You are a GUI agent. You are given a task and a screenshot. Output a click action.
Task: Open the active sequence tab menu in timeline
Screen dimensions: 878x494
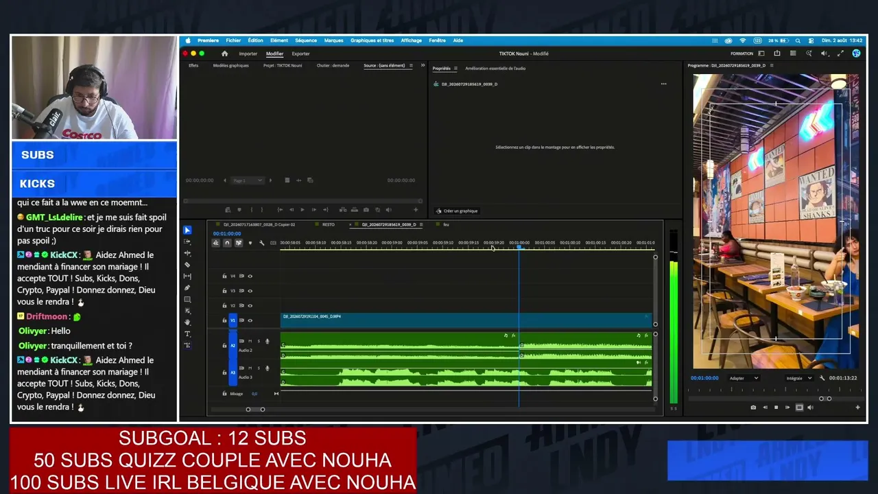tap(421, 224)
